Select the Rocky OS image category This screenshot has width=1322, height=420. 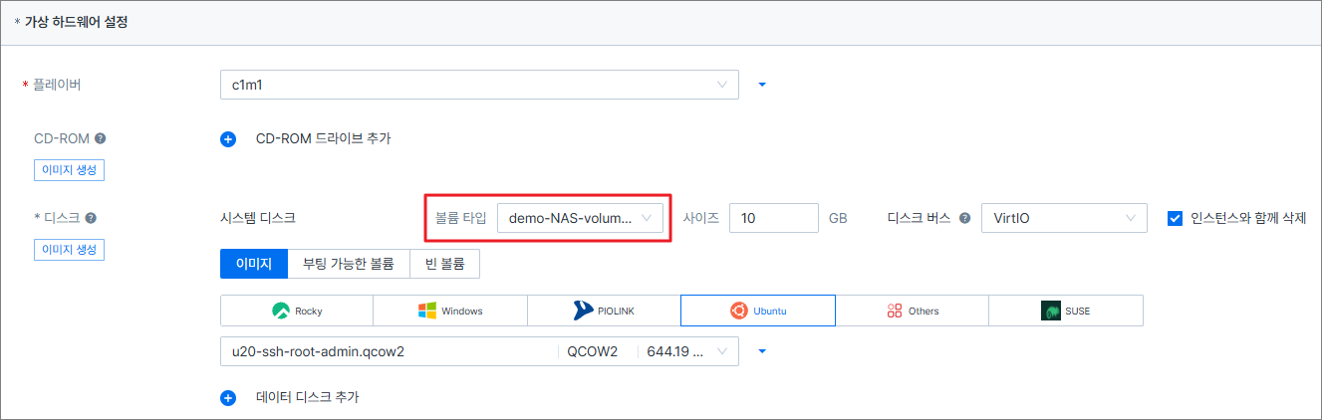(x=296, y=311)
